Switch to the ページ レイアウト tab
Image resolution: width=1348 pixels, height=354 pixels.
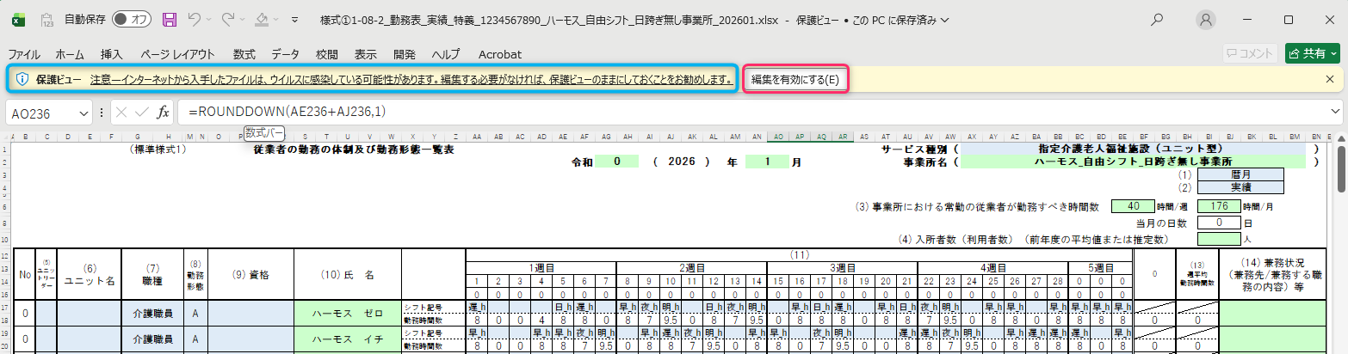177,53
